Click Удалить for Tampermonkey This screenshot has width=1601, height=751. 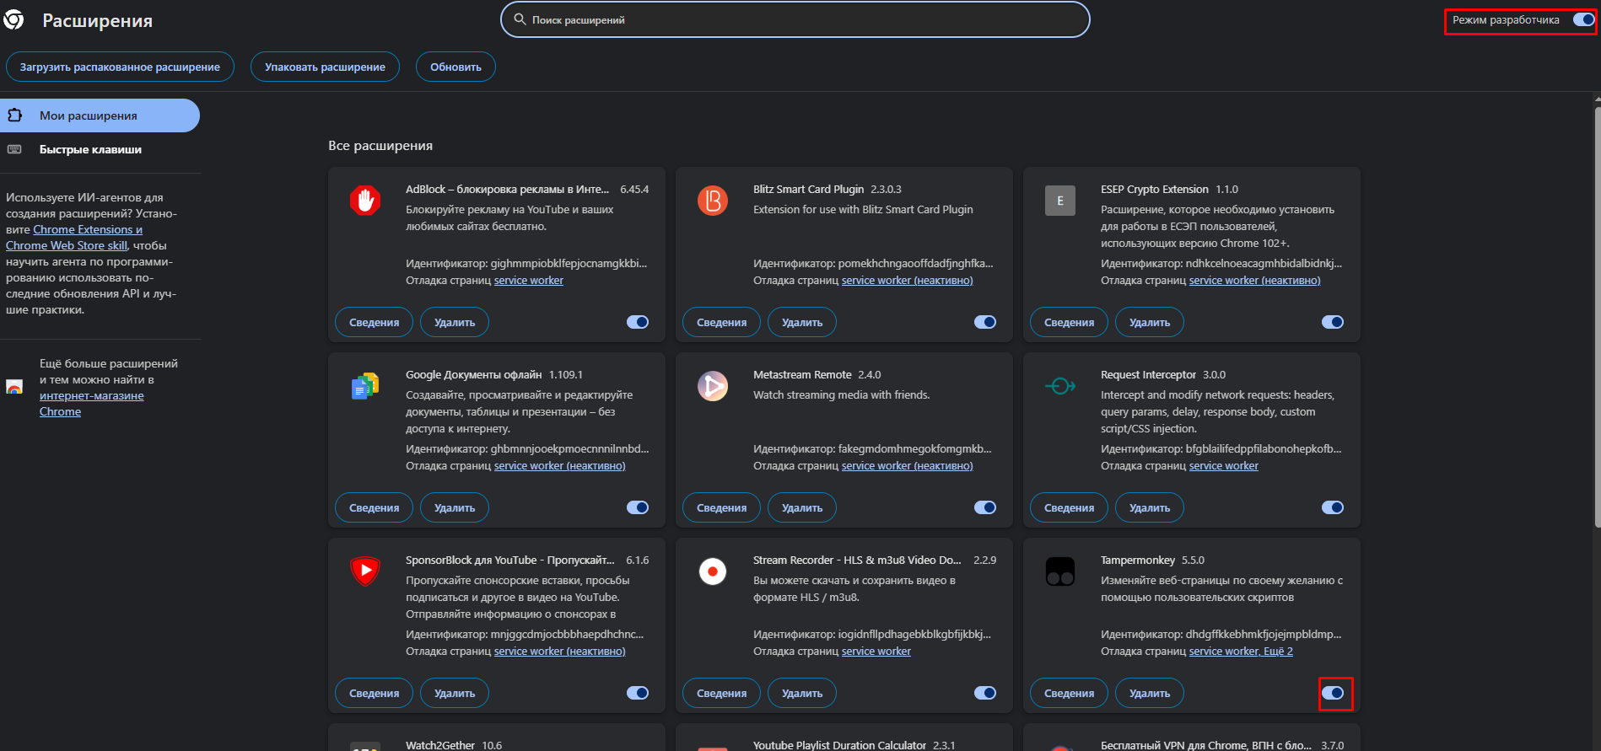point(1150,693)
